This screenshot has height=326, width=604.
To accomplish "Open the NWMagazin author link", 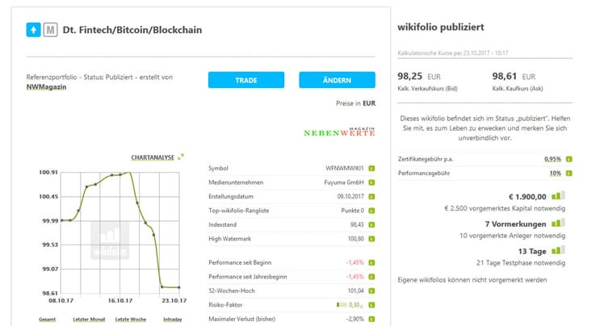I will (46, 87).
